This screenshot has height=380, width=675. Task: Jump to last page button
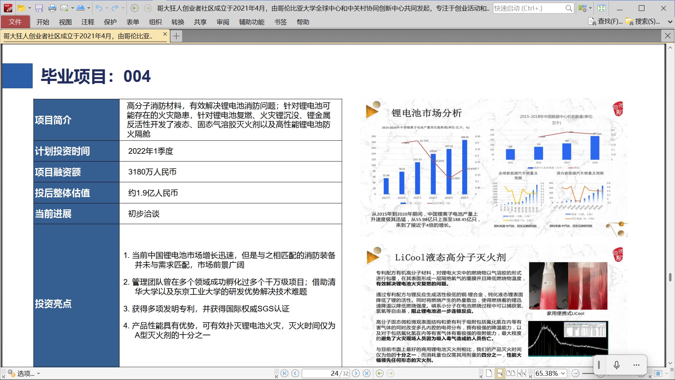click(366, 373)
